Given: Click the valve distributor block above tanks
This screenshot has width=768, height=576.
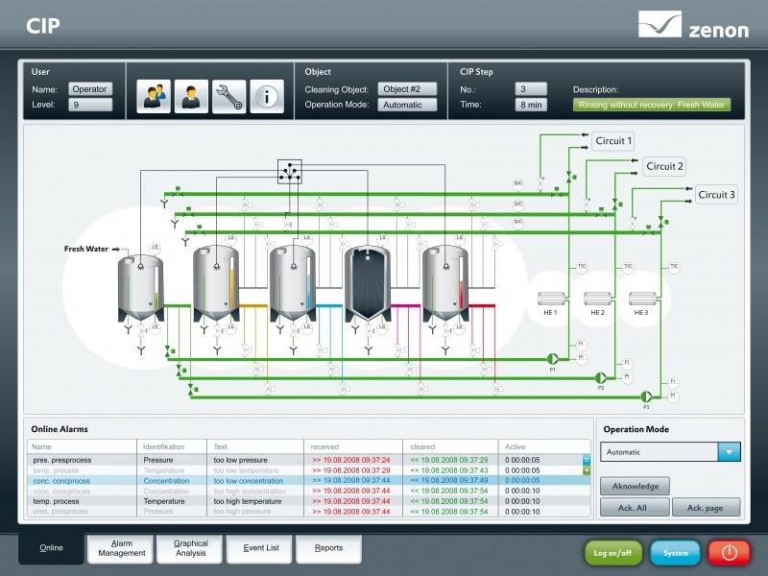Looking at the screenshot, I should (289, 172).
